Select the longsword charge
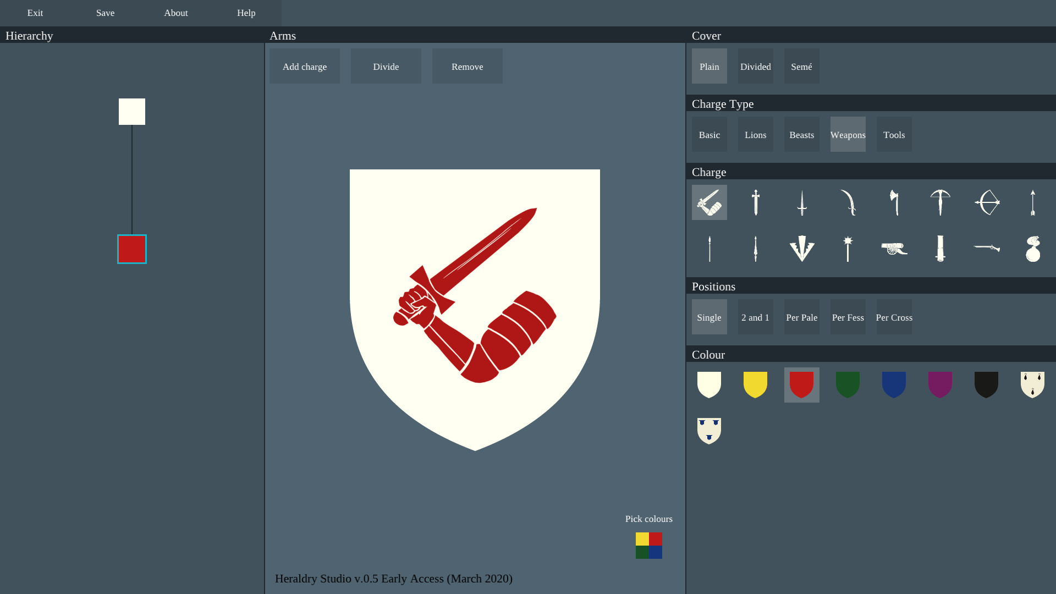 756,202
